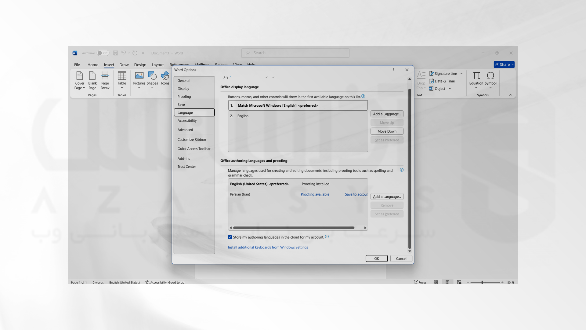Select English in display language list
This screenshot has width=586, height=330.
click(298, 116)
